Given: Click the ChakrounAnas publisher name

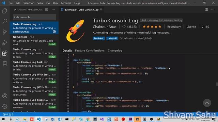Looking at the screenshot, I should click(x=105, y=27).
